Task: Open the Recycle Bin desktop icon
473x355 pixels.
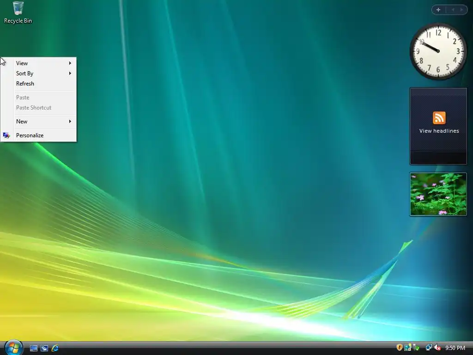Action: (18, 12)
